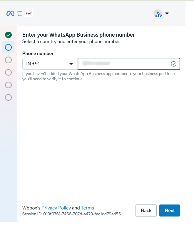Expand the account dropdown arrow

pyautogui.click(x=167, y=13)
